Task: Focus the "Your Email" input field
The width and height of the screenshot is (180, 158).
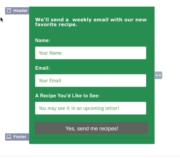Action: click(x=91, y=81)
